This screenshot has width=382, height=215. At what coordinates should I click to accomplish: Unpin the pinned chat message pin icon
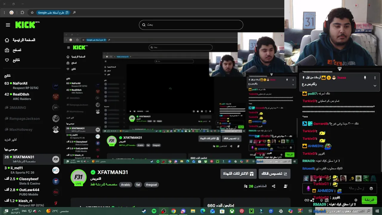(365, 78)
